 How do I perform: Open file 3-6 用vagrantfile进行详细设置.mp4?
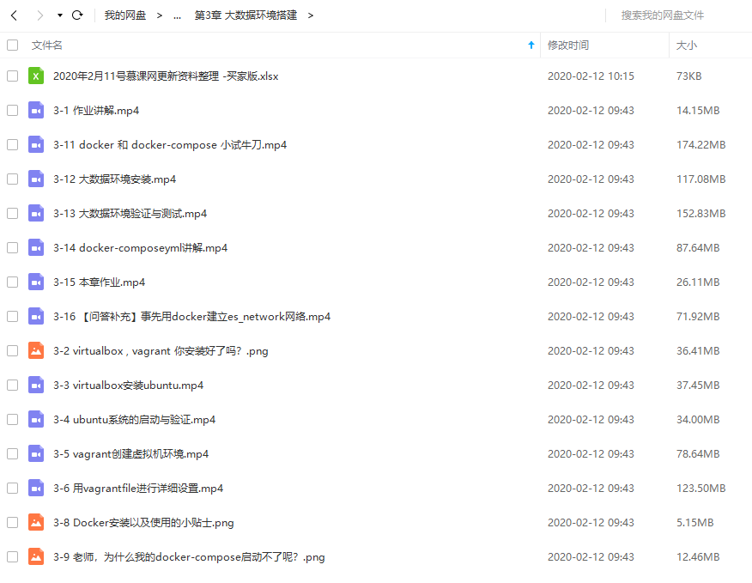pos(138,489)
